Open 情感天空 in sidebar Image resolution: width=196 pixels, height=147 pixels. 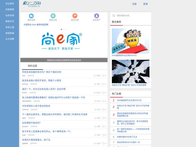coord(10,21)
